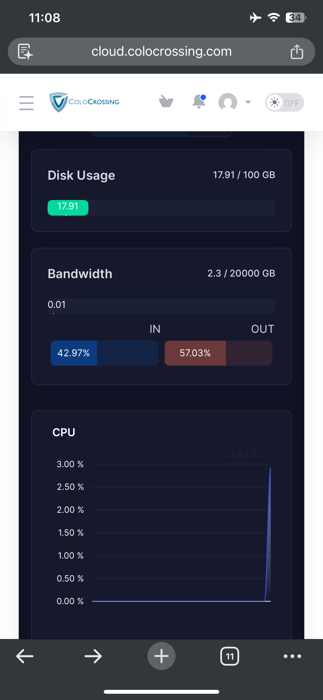Toggle the light mode OFF switch

pos(285,102)
